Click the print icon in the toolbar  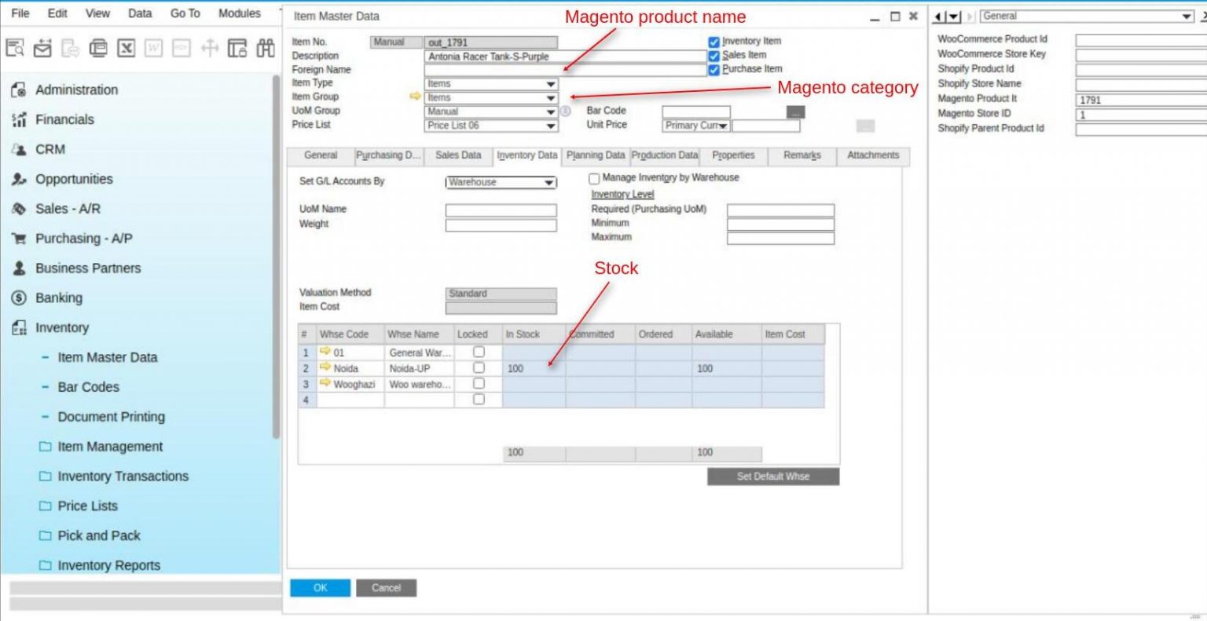[x=97, y=49]
